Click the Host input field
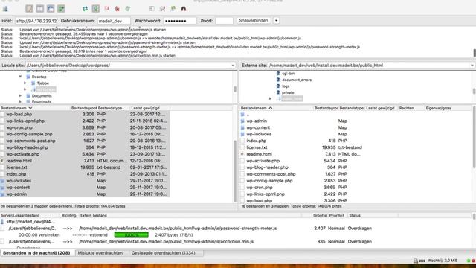Viewport: 476px width, 268px height. [36, 21]
